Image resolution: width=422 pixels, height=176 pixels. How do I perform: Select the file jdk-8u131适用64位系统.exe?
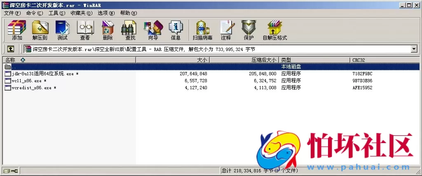[x=45, y=74]
